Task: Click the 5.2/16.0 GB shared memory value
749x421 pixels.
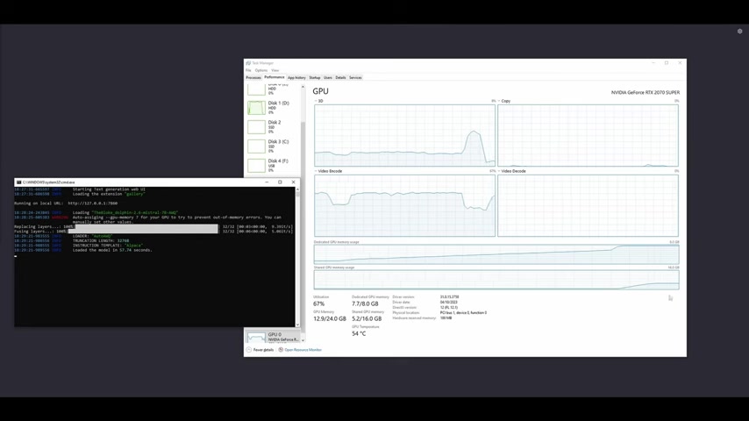Action: [367, 318]
